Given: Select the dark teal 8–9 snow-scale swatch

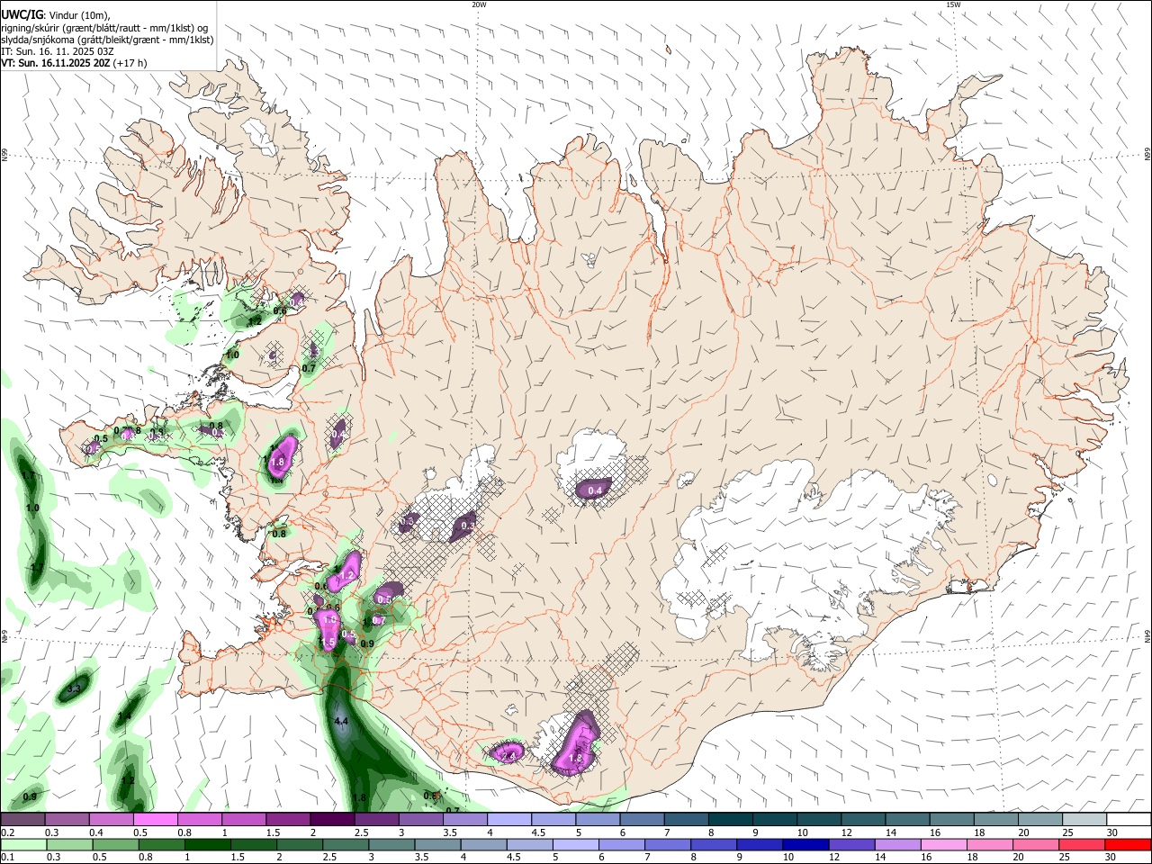Looking at the screenshot, I should coord(731,820).
